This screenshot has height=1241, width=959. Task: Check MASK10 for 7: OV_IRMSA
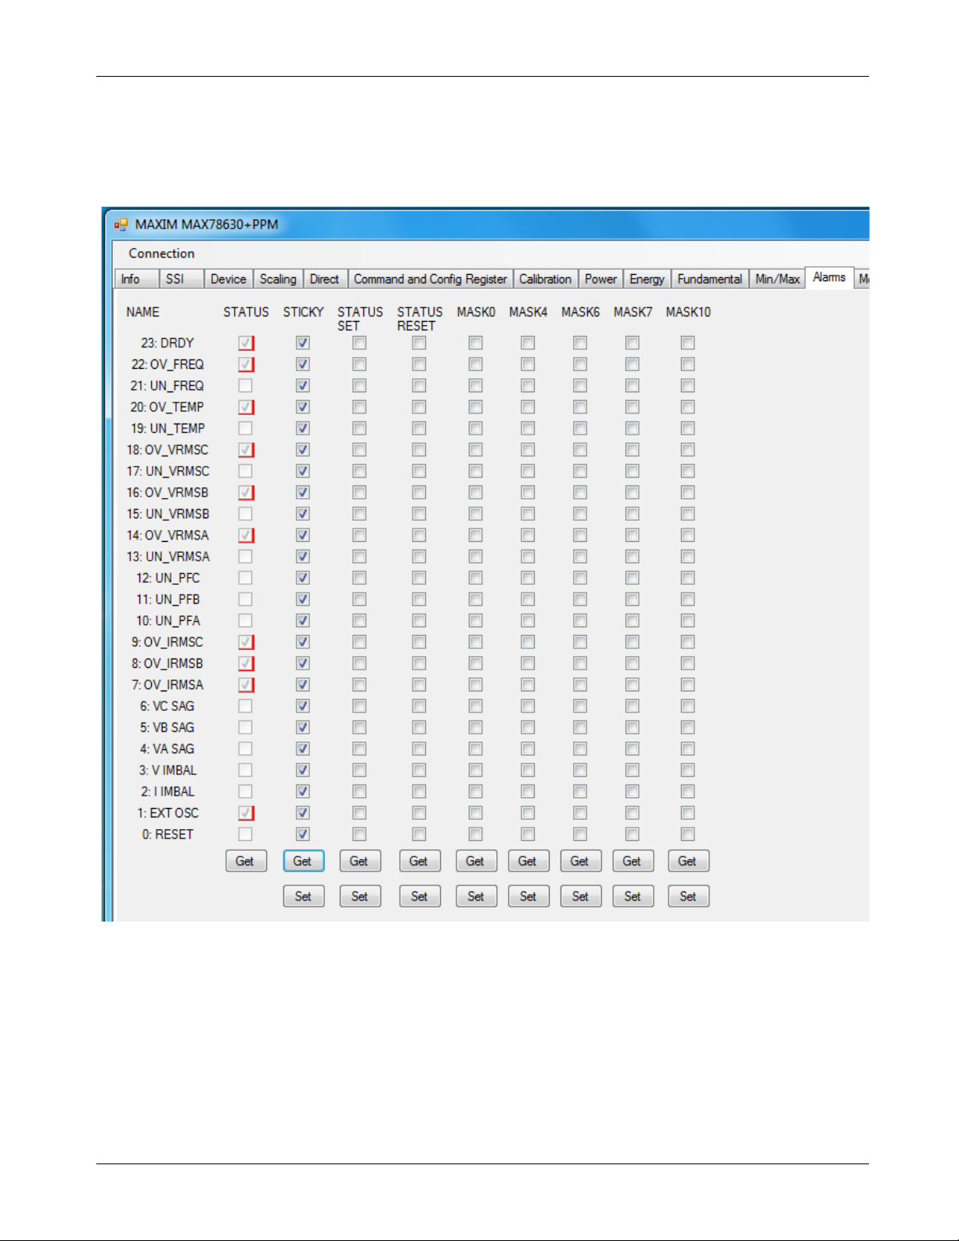tap(688, 685)
